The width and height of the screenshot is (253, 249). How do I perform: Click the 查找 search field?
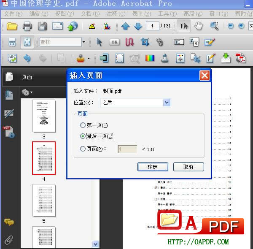click(60, 42)
